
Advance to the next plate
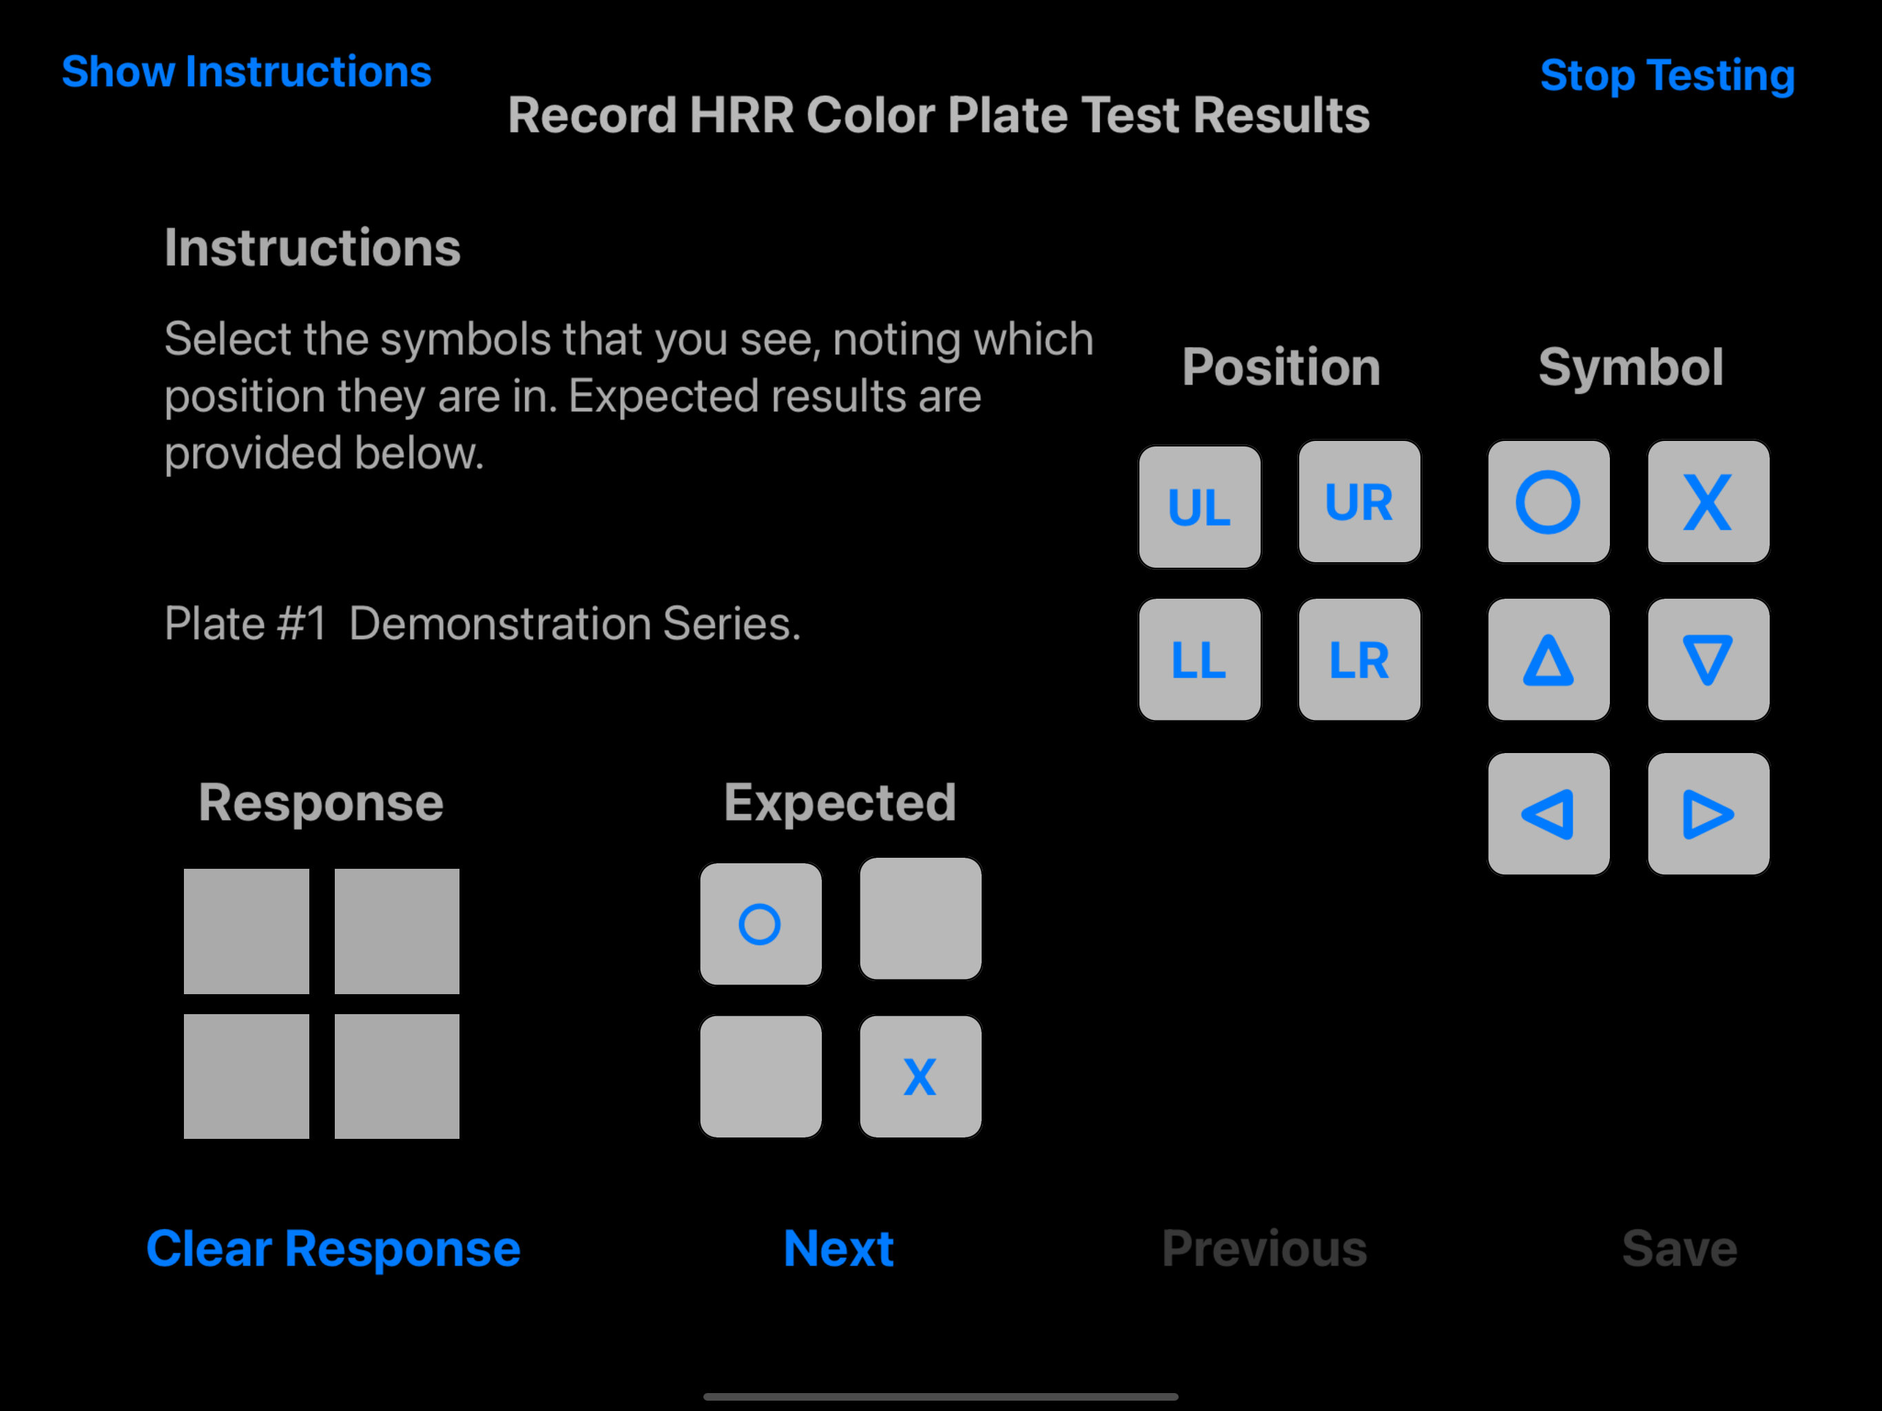(x=838, y=1248)
